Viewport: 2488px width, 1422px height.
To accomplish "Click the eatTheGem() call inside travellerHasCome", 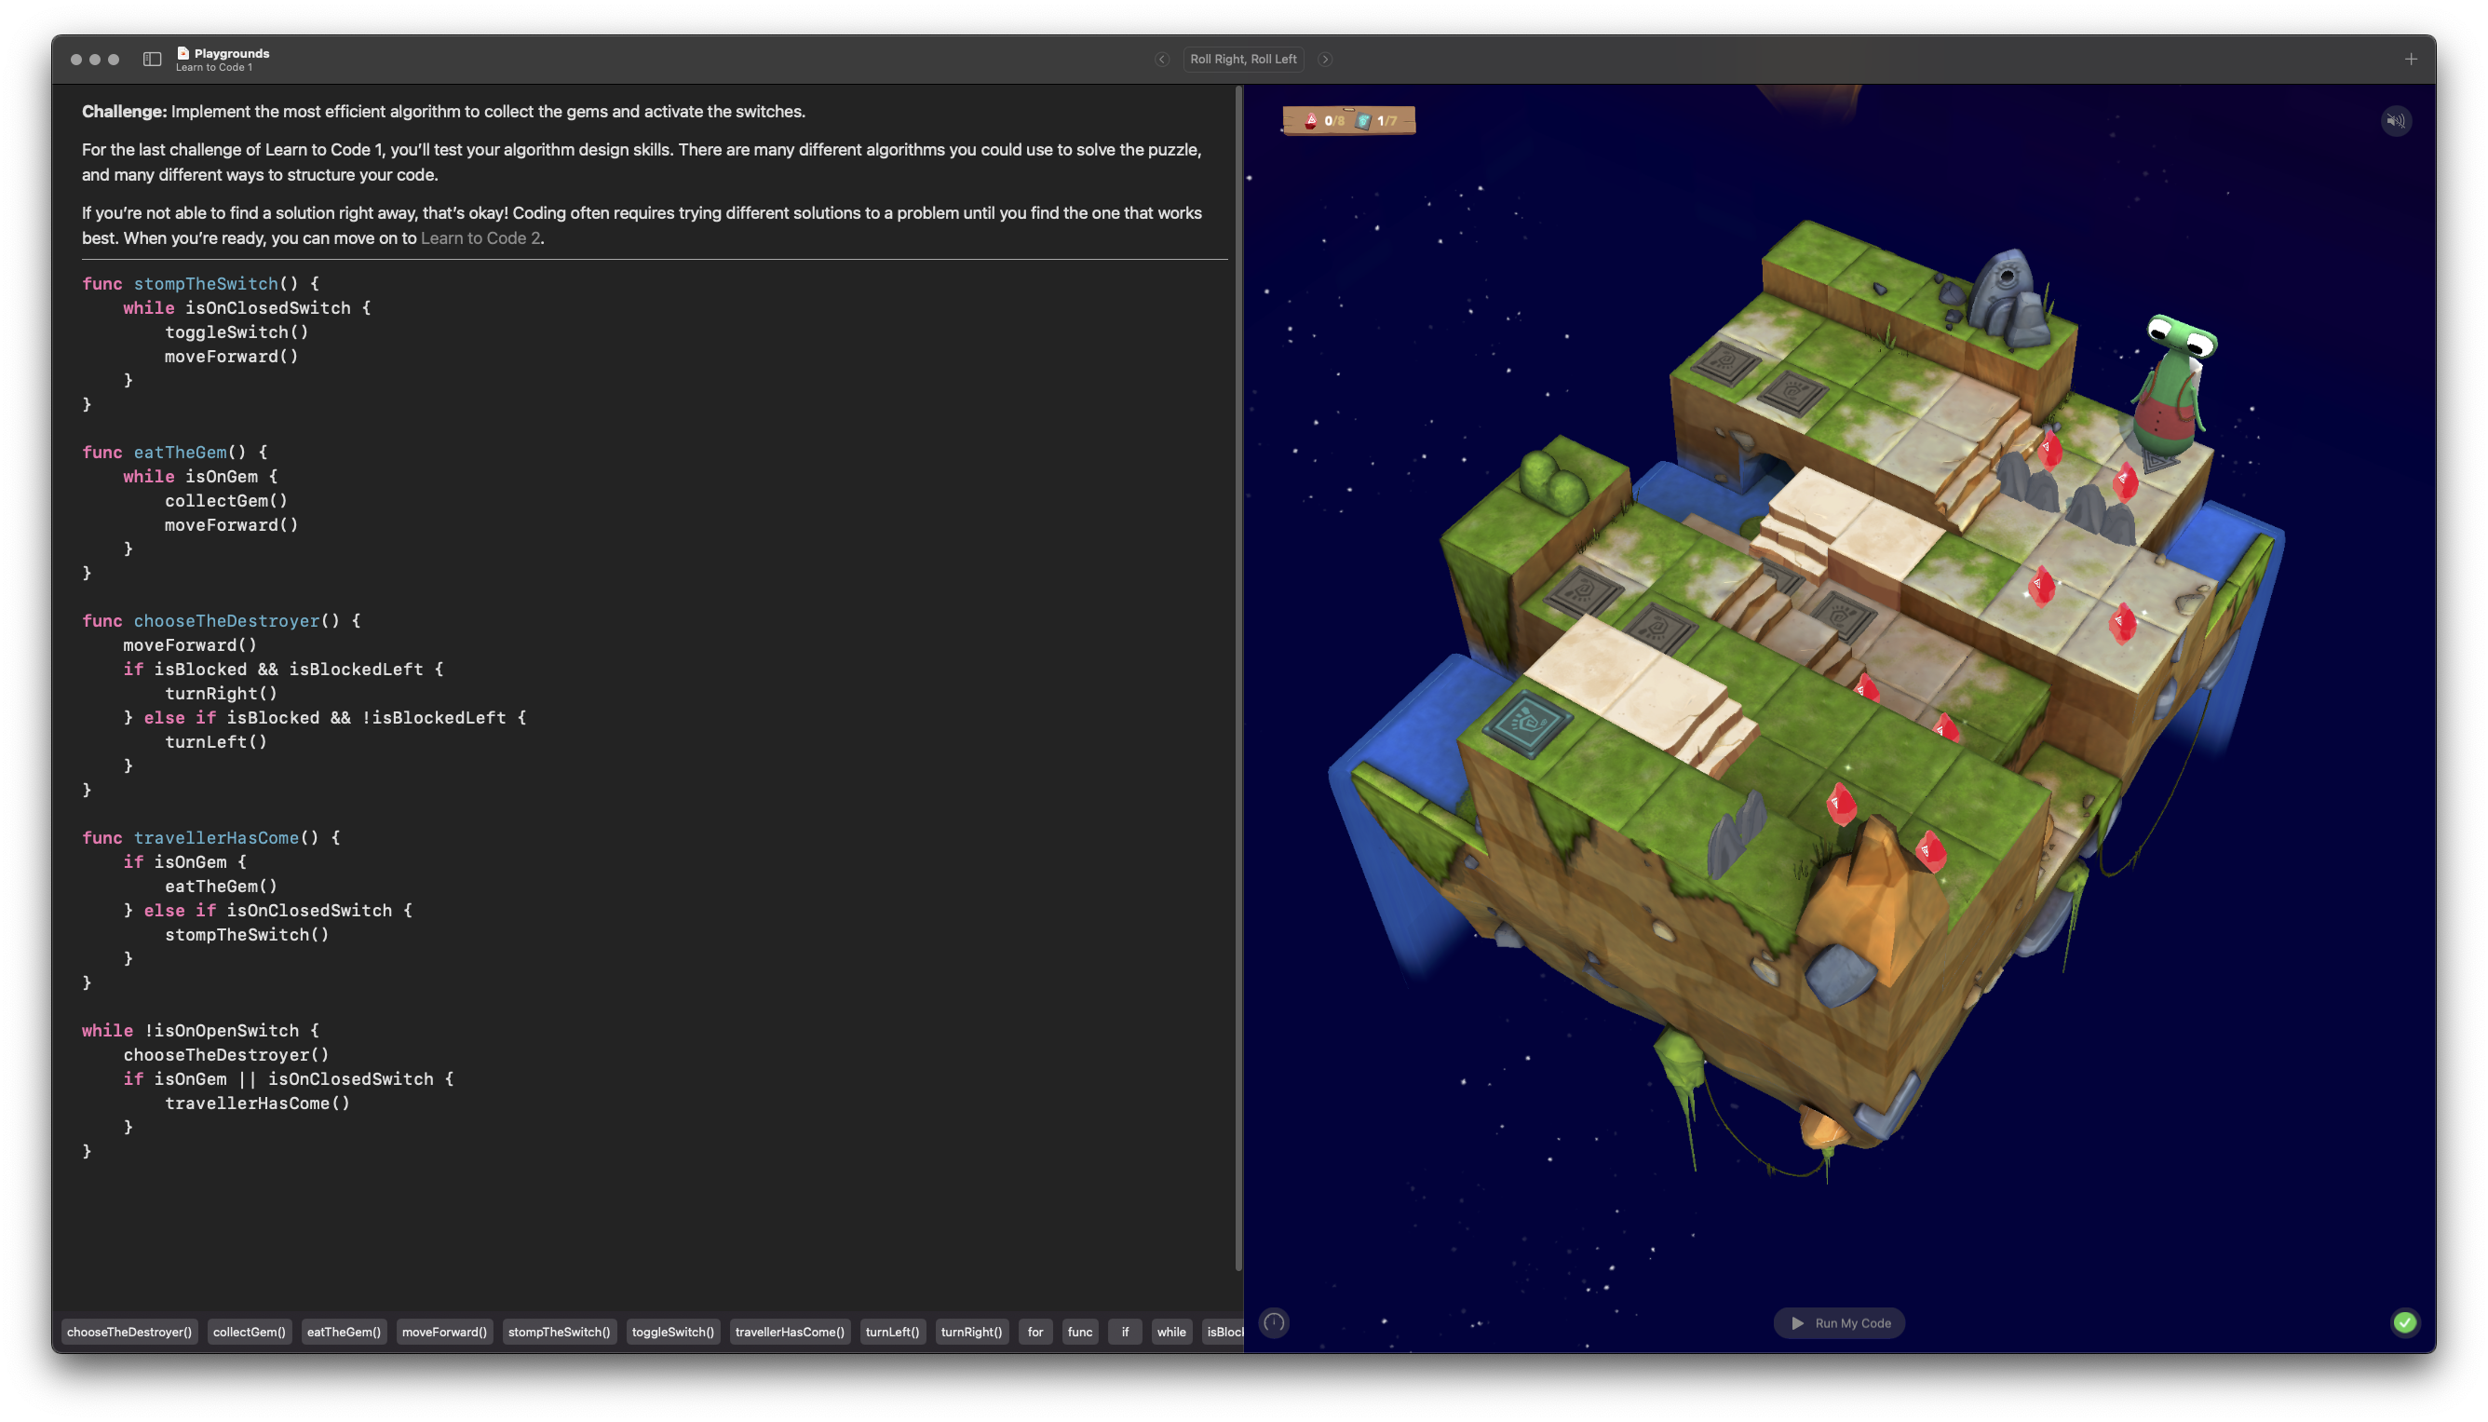I will [x=221, y=886].
